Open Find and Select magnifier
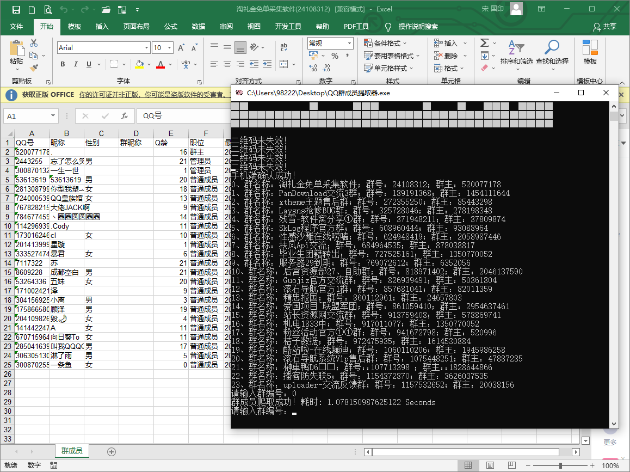The image size is (630, 472). 552,54
